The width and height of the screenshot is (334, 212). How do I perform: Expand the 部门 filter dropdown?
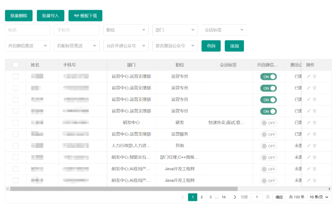[x=175, y=30]
